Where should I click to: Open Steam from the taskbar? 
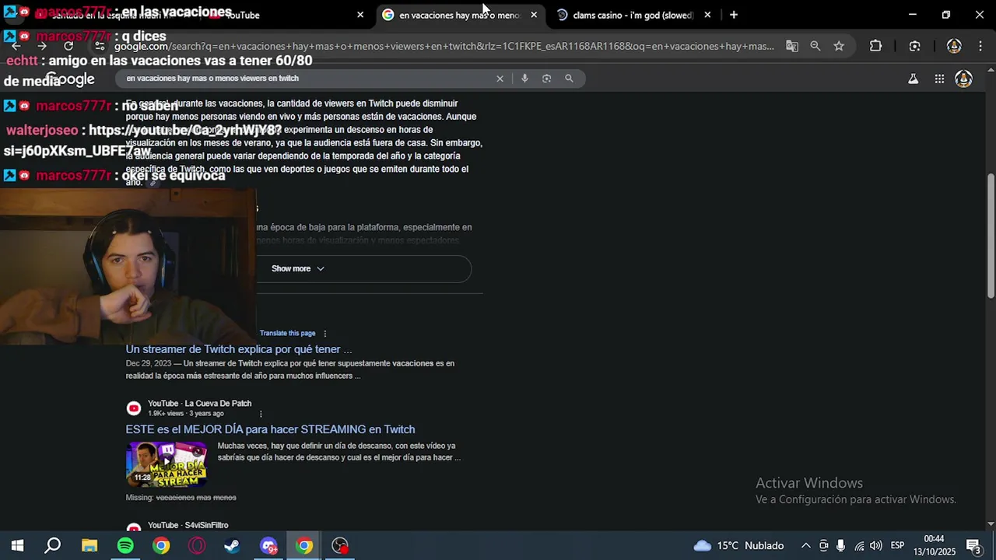coord(232,546)
